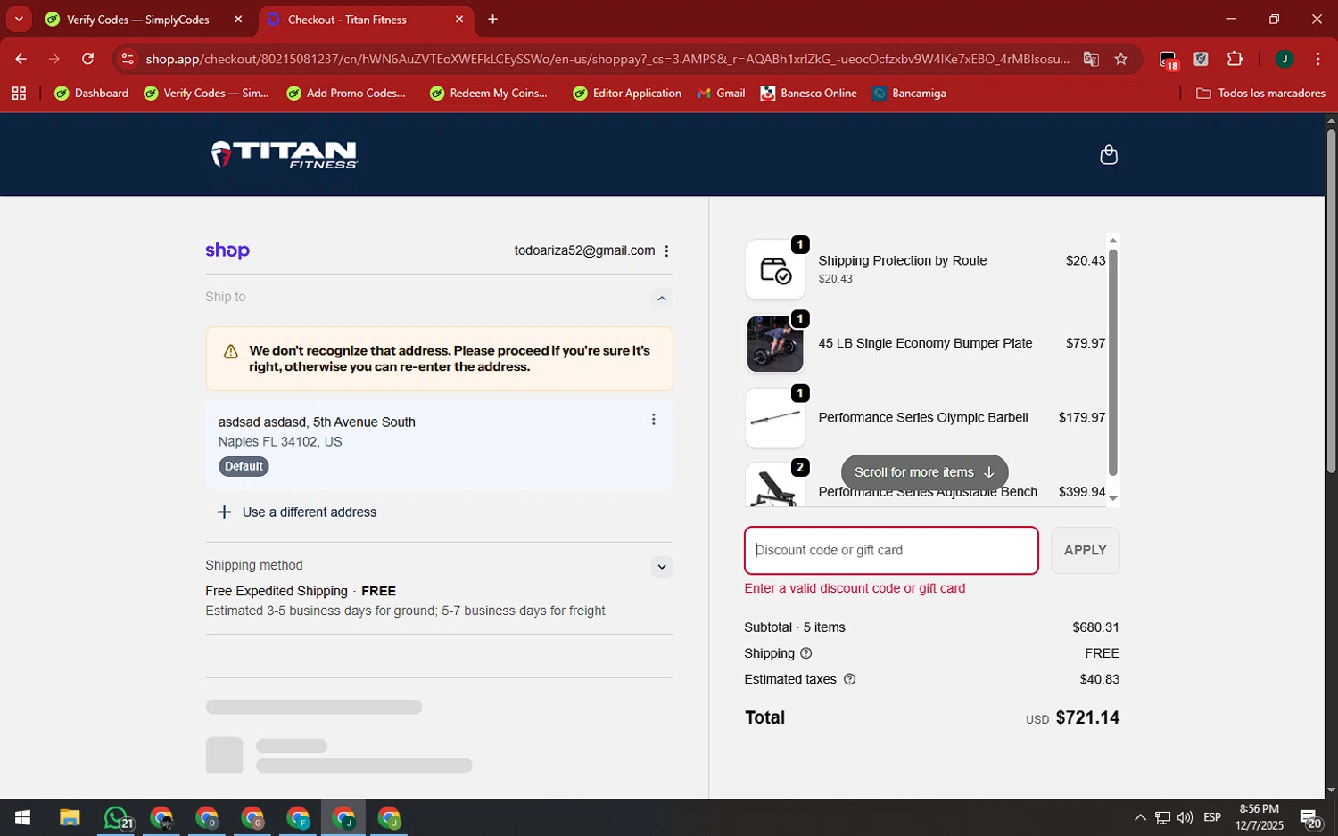Open the shopping bag cart icon
Screen dimensions: 1338x836
point(1109,155)
